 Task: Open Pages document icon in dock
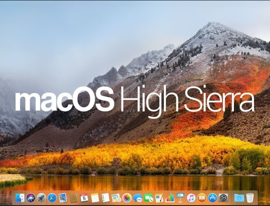159,198
